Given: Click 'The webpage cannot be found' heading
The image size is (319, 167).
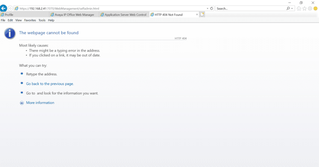Looking at the screenshot, I should point(49,33).
